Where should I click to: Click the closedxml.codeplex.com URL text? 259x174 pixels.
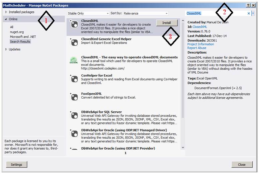pyautogui.click(x=103, y=68)
